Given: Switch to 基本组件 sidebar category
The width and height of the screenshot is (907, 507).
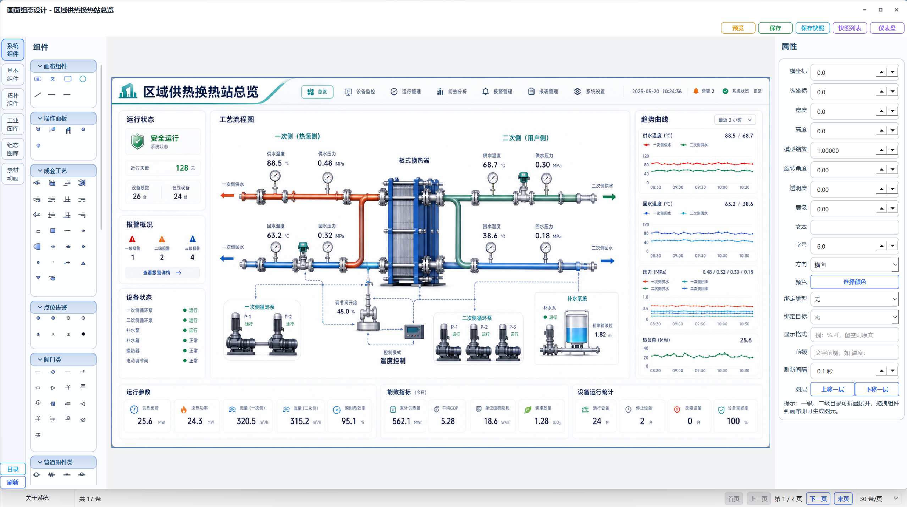Looking at the screenshot, I should 13,74.
